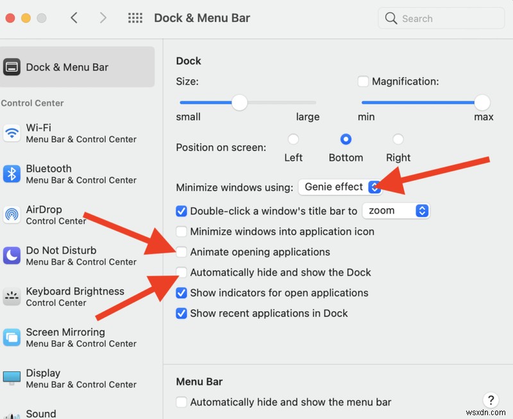513x419 pixels.
Task: Enable Automatically hide and show the Dock
Action: pos(181,273)
